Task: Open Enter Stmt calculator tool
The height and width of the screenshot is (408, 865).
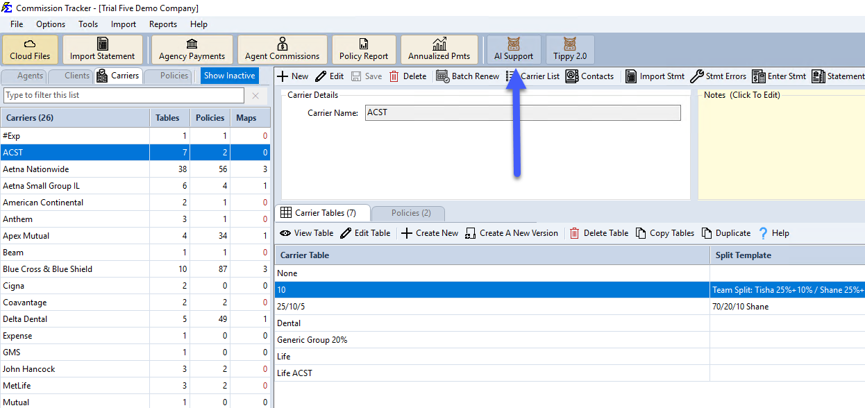Action: pyautogui.click(x=780, y=76)
